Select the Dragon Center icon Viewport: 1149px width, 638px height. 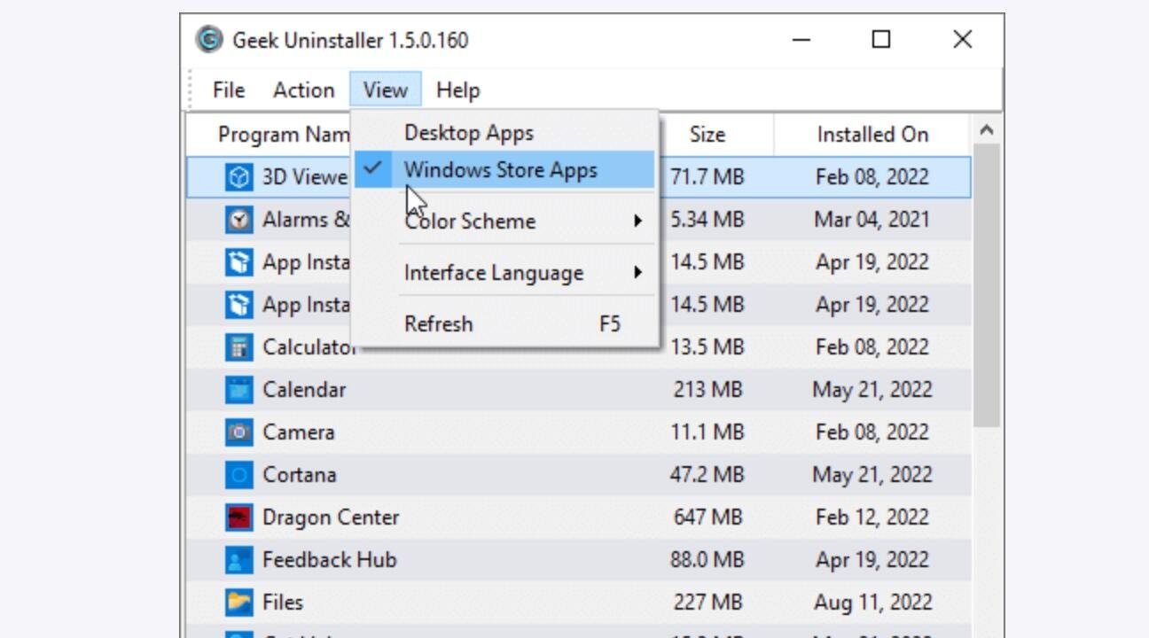(238, 517)
